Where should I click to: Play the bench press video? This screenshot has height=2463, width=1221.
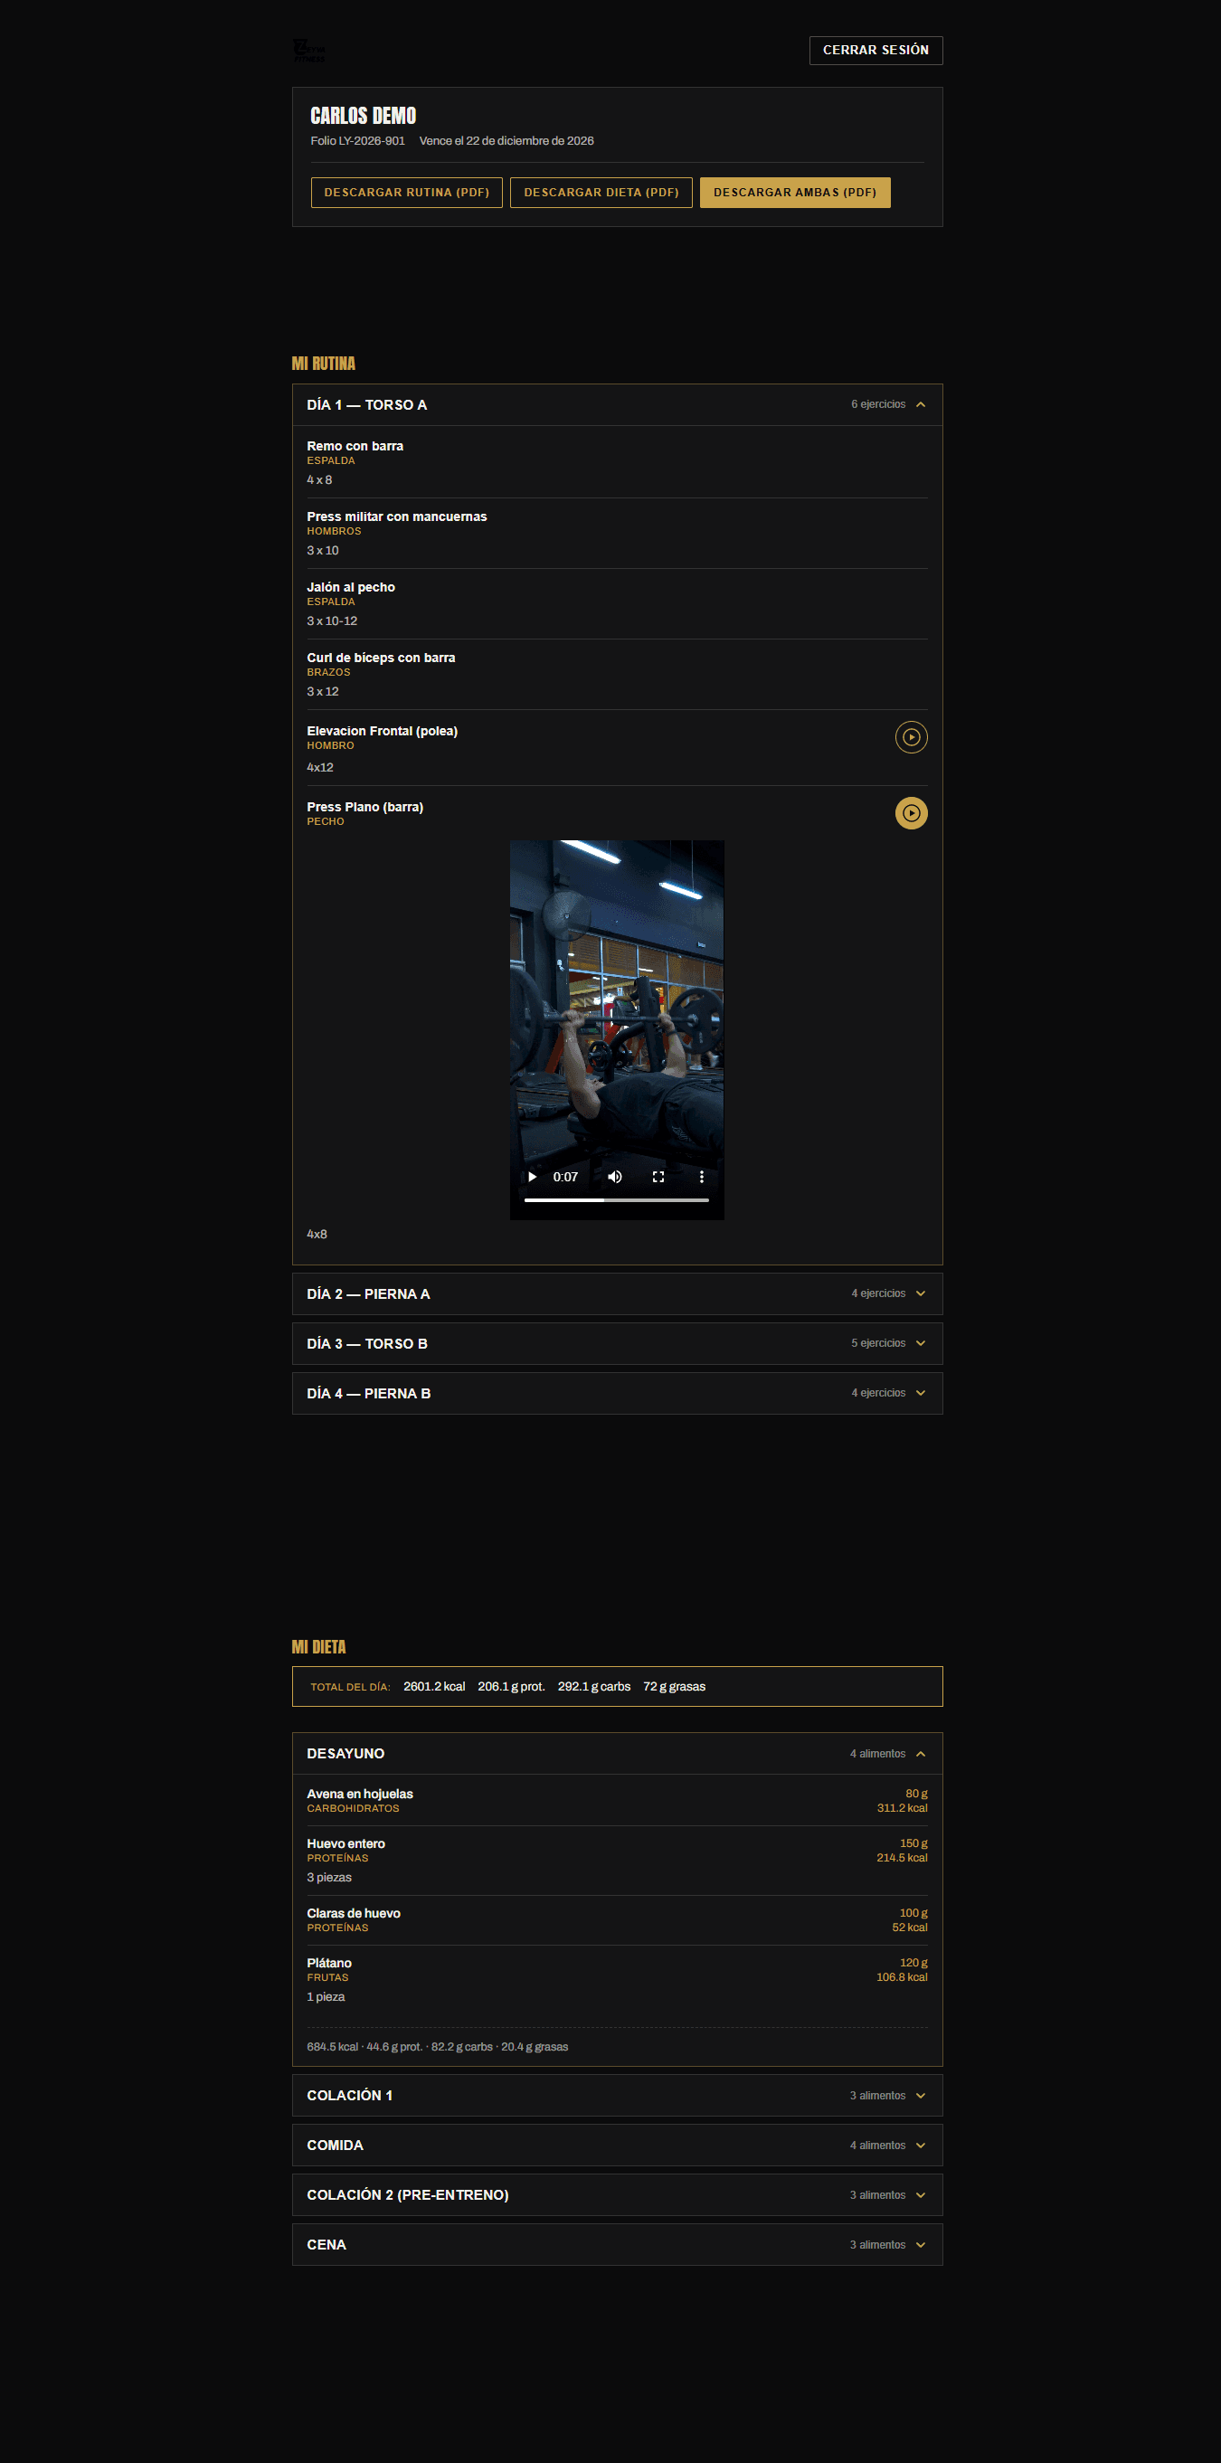point(533,1177)
